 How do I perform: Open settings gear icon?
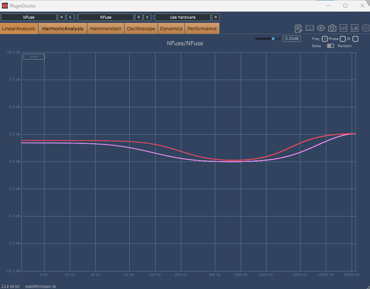(x=366, y=28)
